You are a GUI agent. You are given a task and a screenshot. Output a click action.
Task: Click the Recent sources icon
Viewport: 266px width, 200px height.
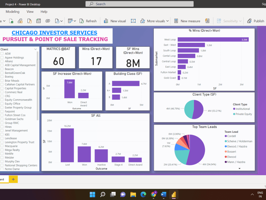point(57,21)
